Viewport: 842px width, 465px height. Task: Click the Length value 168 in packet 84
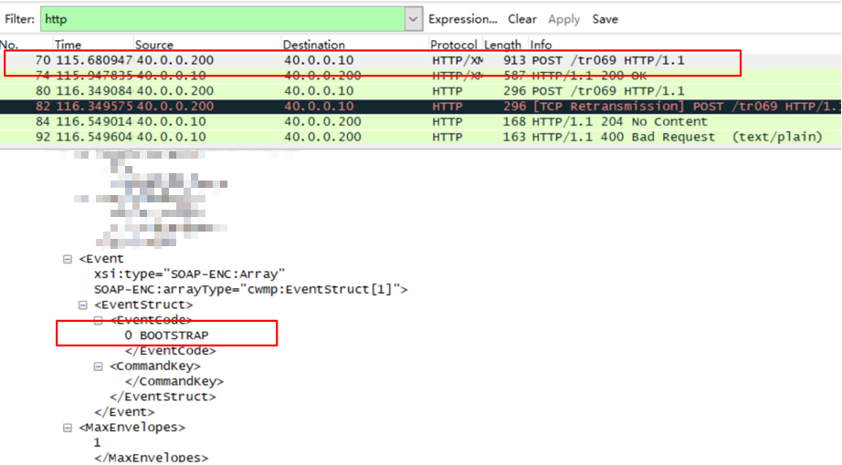(x=514, y=122)
